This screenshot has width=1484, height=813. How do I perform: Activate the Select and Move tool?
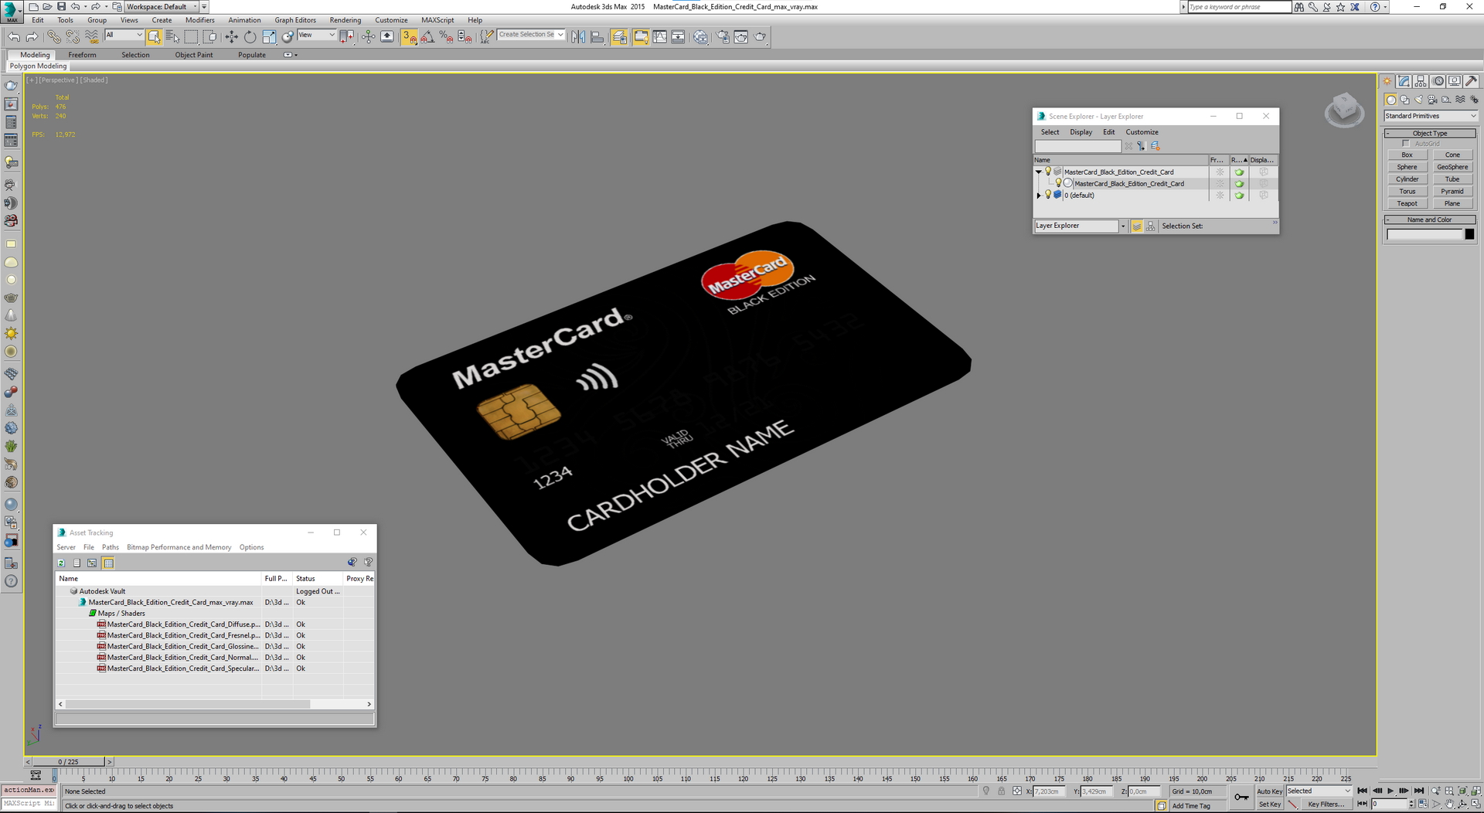[231, 36]
